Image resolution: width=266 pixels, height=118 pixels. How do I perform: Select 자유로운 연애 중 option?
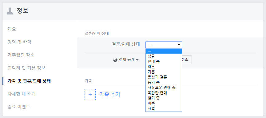[164, 87]
